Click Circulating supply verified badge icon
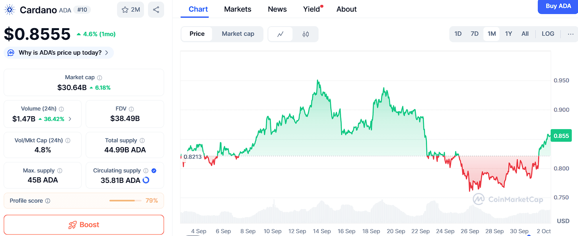Viewport: 578px width, 236px height. [x=154, y=171]
